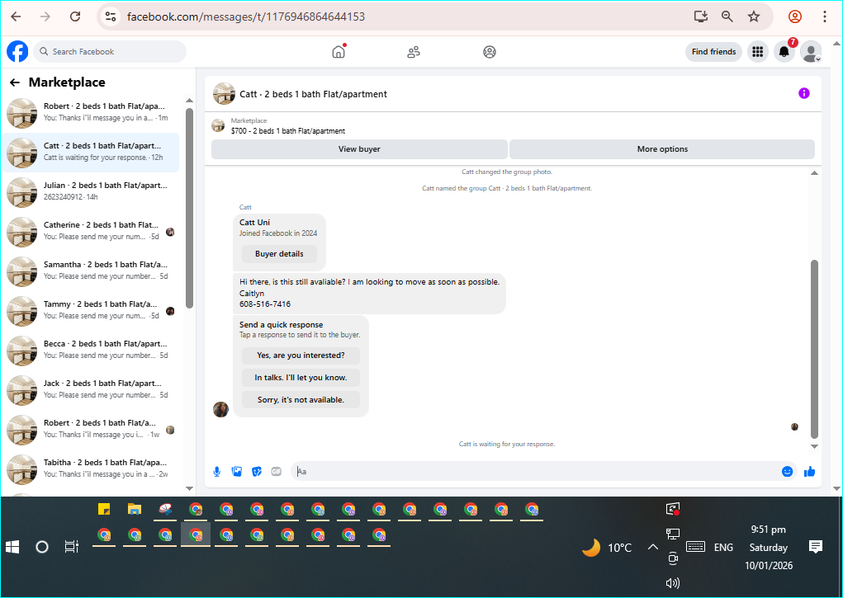The height and width of the screenshot is (598, 843).
Task: Open the Windows Start menu
Action: tap(12, 547)
